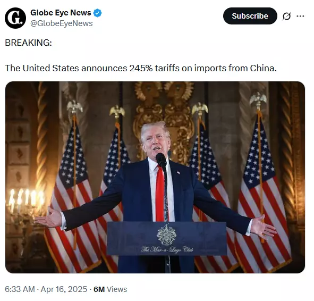Image resolution: width=314 pixels, height=301 pixels.
Task: Click the microphone in the attached photo
Action: (x=161, y=159)
